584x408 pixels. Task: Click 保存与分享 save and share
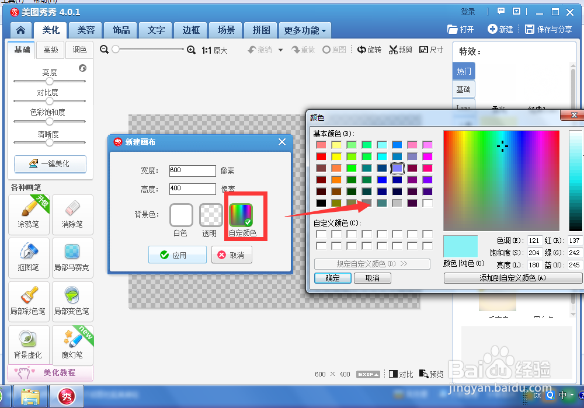[x=548, y=29]
